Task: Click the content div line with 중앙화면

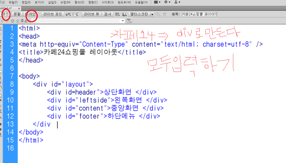Action: (105, 108)
